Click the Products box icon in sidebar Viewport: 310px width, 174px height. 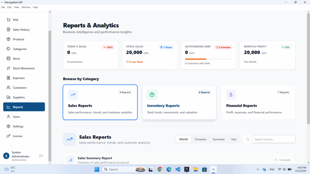tap(8, 39)
